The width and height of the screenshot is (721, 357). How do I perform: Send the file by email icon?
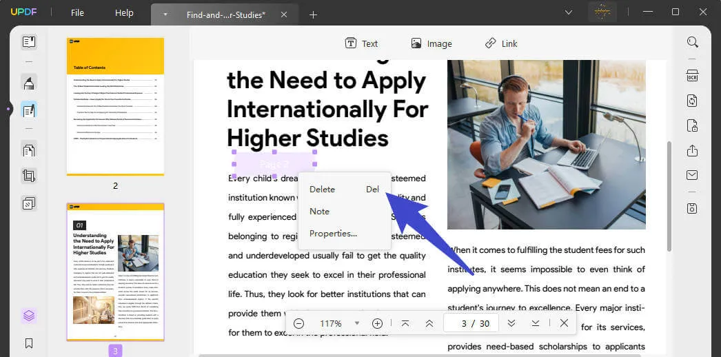(x=692, y=176)
